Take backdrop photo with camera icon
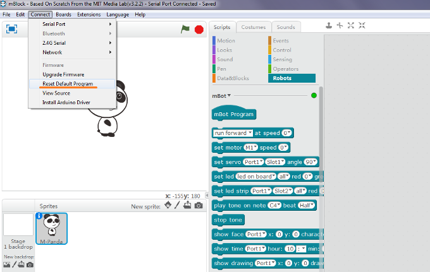The width and height of the screenshot is (430, 272). click(x=30, y=264)
